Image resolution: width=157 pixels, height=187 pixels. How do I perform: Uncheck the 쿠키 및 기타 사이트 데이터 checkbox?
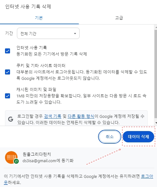[8, 72]
